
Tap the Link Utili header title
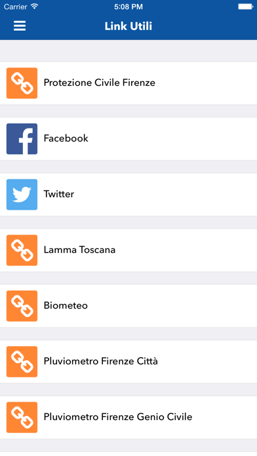(x=128, y=26)
